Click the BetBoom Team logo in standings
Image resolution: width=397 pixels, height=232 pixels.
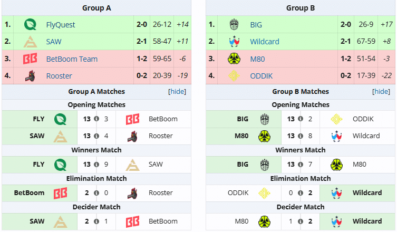click(x=30, y=59)
